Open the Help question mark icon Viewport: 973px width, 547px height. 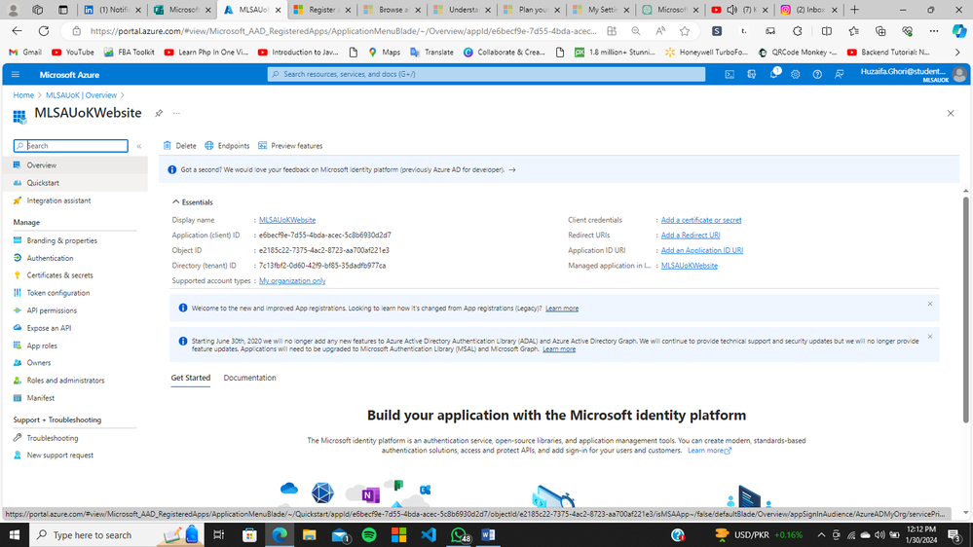817,74
